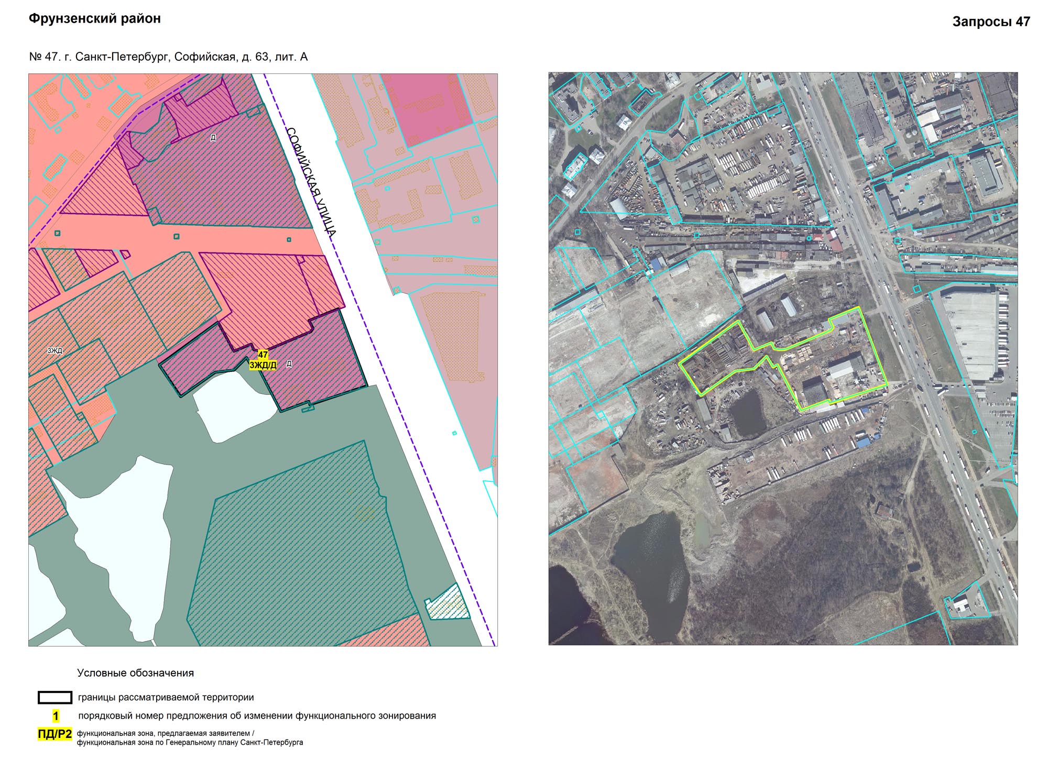Viewport: 1048px width, 761px height.
Task: Click the 'границы рассматриваемой территории' legend text
Action: tap(166, 697)
